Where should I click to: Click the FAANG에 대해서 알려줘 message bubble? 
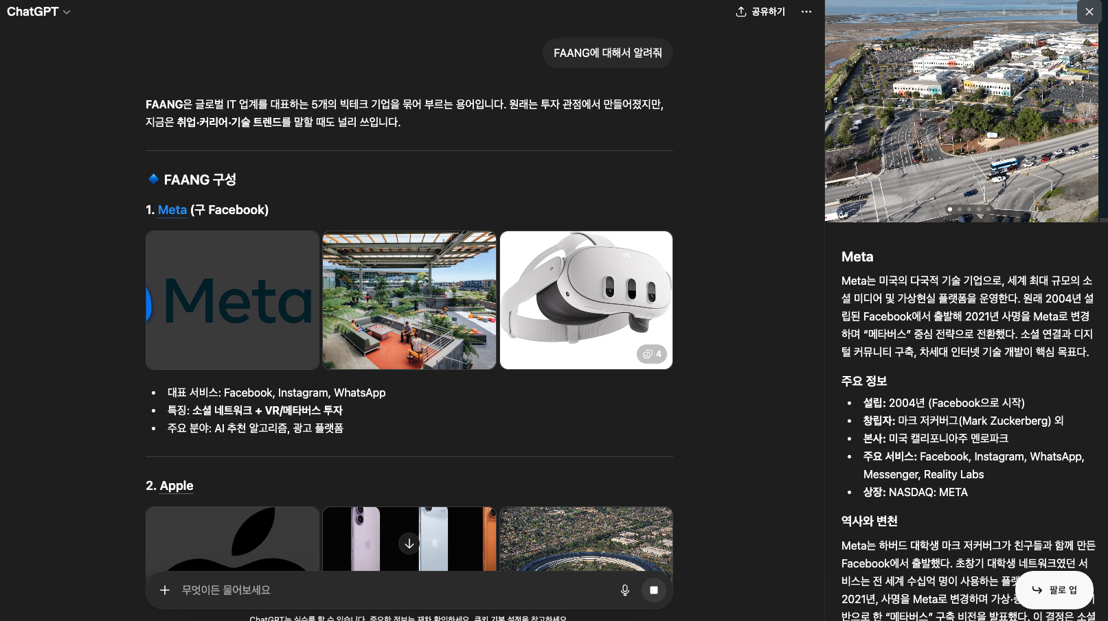607,52
